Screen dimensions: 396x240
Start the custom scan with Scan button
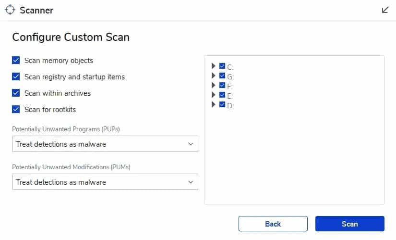(x=349, y=224)
